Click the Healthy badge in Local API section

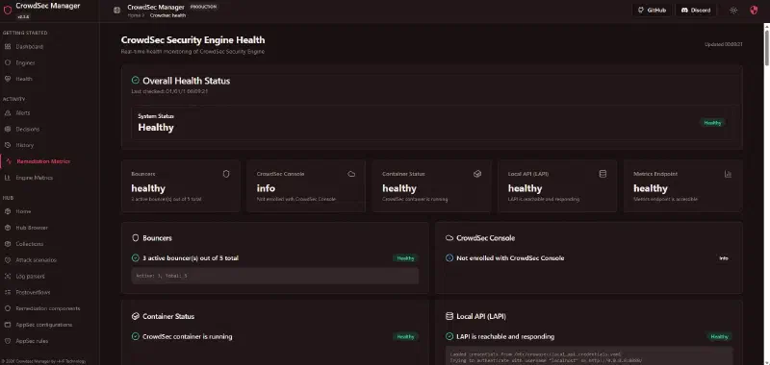719,336
